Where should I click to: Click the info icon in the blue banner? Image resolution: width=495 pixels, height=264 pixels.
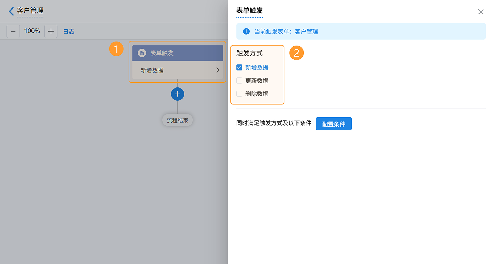click(246, 31)
